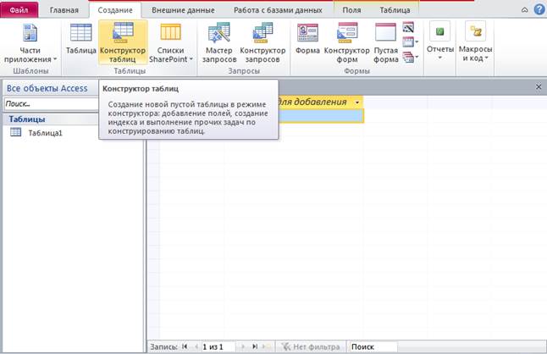
Task: Open the Списки SharePoint dropdown
Action: point(170,42)
